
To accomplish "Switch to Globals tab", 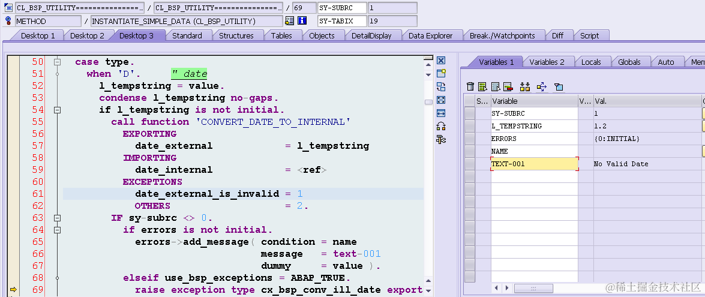I will tap(629, 62).
